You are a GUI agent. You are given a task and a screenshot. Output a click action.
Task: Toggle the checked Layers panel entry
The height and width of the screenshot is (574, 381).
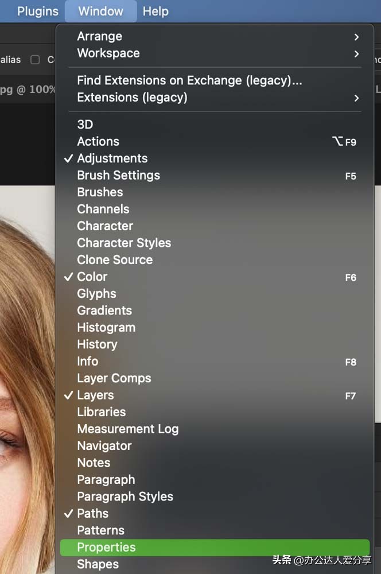[215, 395]
